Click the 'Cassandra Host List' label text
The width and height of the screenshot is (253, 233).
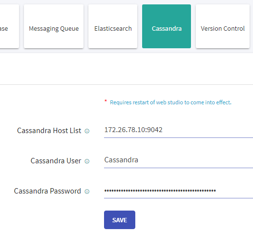coord(49,131)
